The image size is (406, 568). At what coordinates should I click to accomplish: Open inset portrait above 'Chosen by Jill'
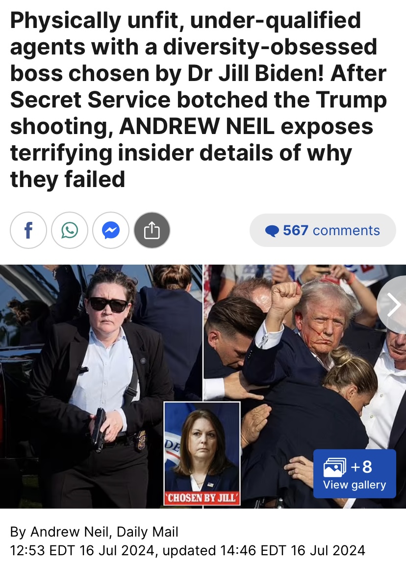tap(203, 446)
